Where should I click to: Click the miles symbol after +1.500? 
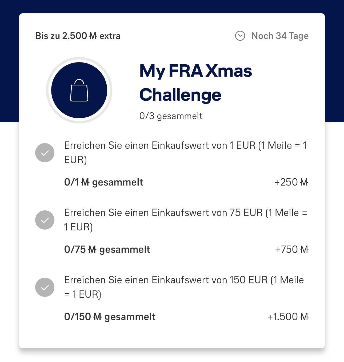tap(304, 317)
